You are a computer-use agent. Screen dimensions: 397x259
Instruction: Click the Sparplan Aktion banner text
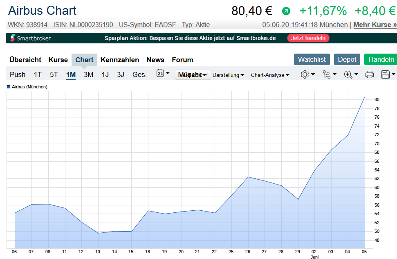tap(190, 38)
